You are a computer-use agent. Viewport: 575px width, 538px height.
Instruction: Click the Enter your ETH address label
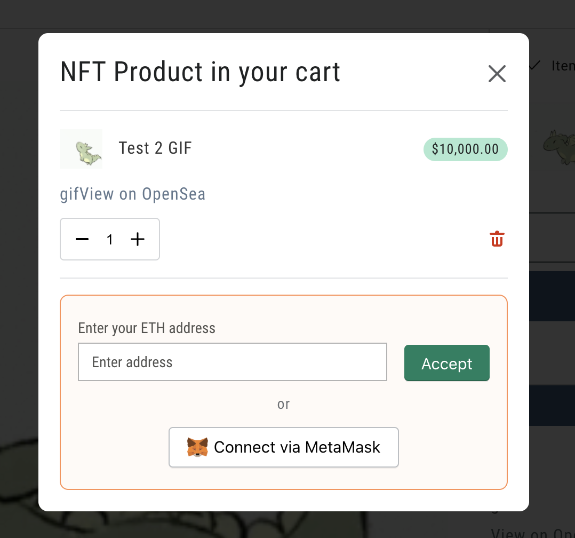147,328
